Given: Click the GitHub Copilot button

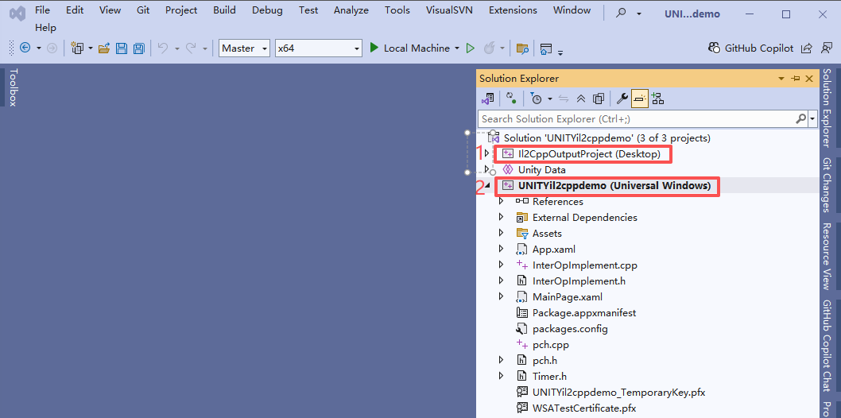Looking at the screenshot, I should 750,48.
